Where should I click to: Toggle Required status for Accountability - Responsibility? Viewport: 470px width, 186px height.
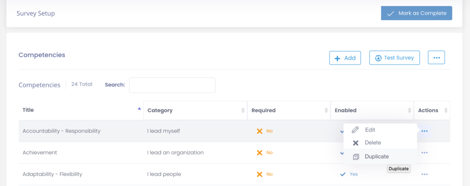(x=264, y=131)
